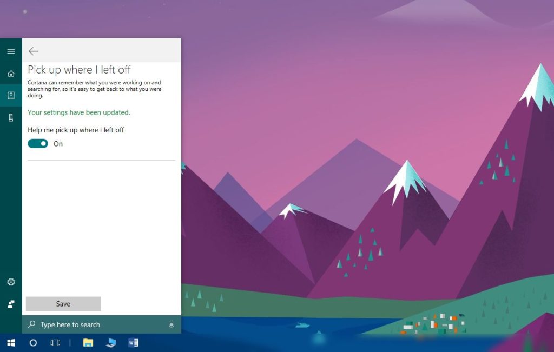Click the Pick up where I left off heading
554x352 pixels.
pyautogui.click(x=79, y=70)
